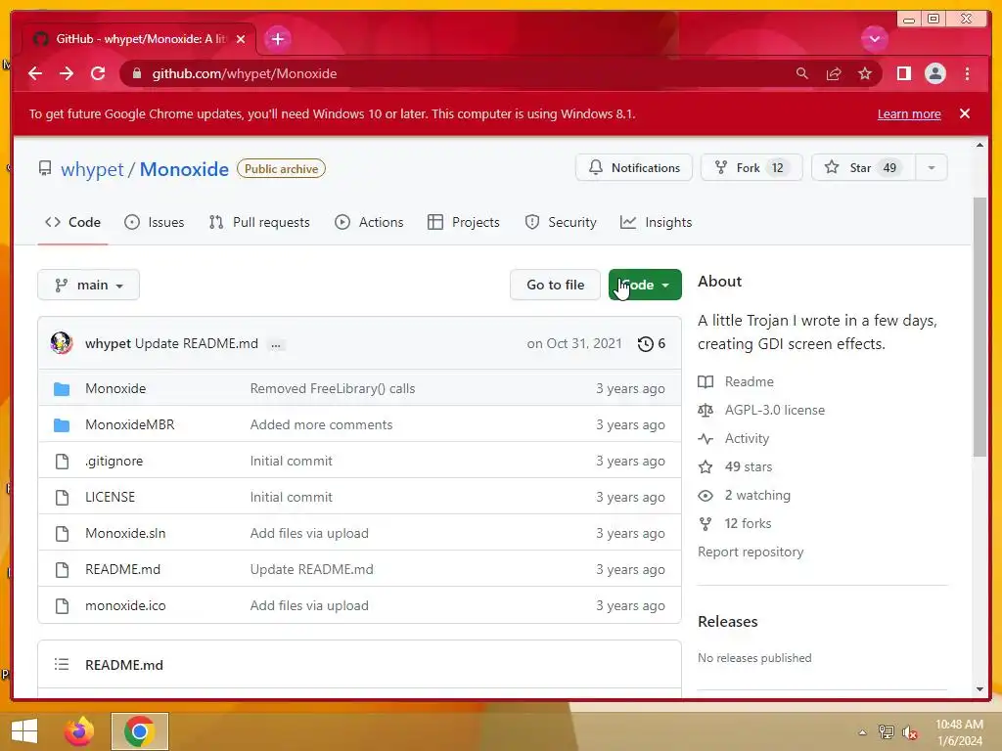Click the Go to file button

(x=555, y=285)
